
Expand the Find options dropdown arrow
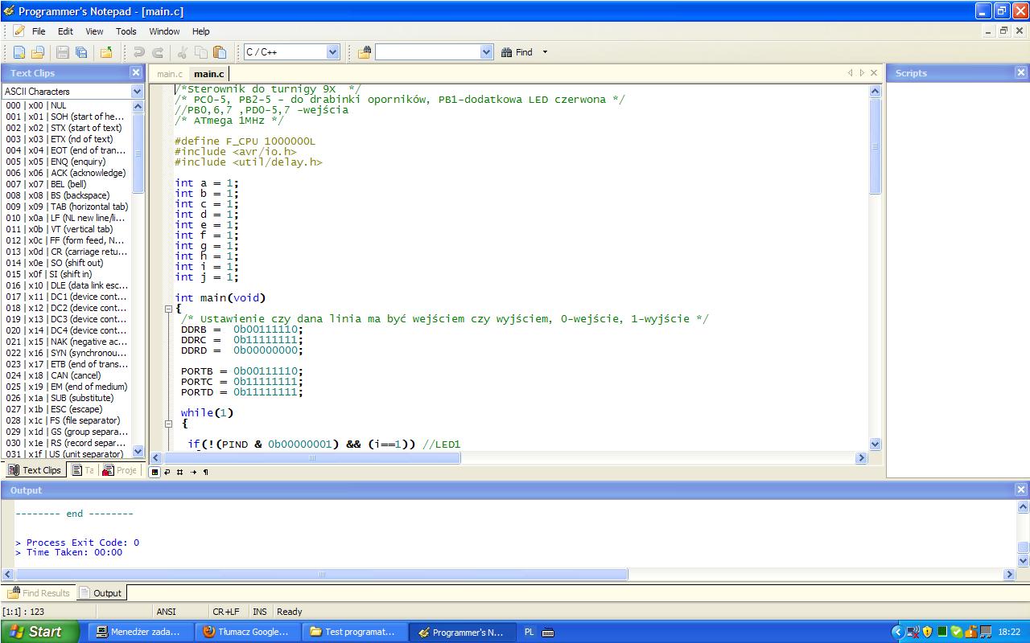coord(544,51)
